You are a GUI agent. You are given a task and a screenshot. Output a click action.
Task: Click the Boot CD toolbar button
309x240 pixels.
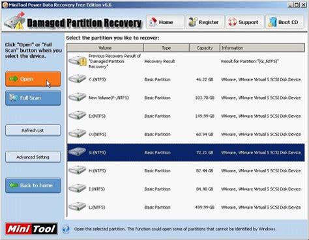[x=285, y=22]
